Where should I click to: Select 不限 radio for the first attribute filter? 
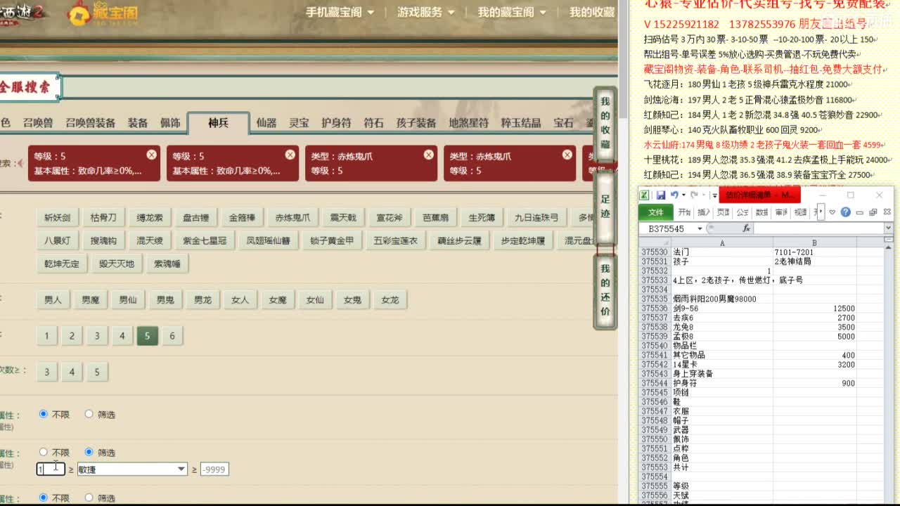pyautogui.click(x=44, y=414)
